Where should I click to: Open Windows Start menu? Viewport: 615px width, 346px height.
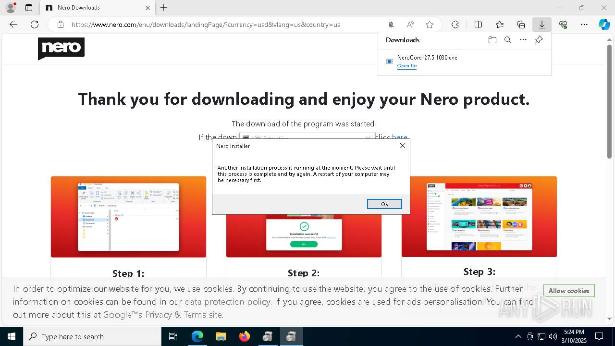pyautogui.click(x=12, y=336)
